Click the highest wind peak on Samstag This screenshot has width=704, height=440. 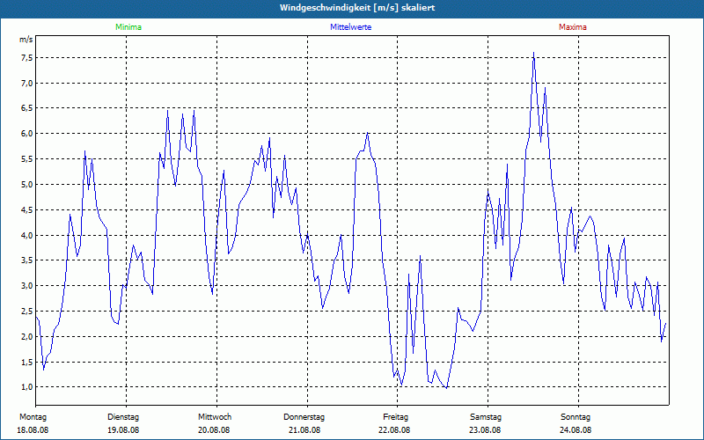(533, 53)
